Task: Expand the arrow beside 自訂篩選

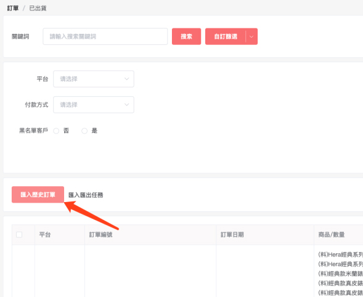Action: tap(251, 36)
